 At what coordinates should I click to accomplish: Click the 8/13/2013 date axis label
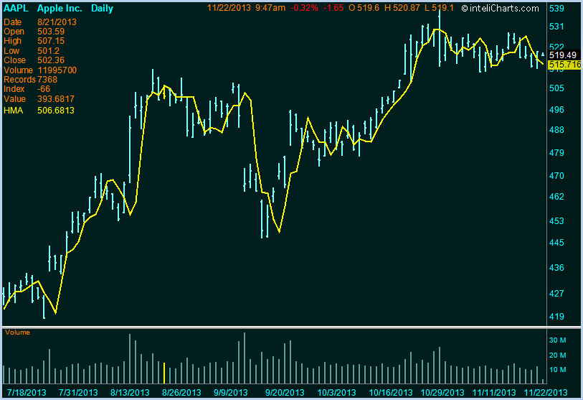click(x=130, y=393)
